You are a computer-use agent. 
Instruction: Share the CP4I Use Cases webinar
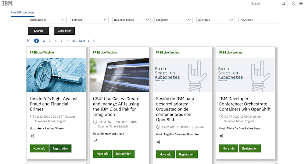[x=95, y=141]
